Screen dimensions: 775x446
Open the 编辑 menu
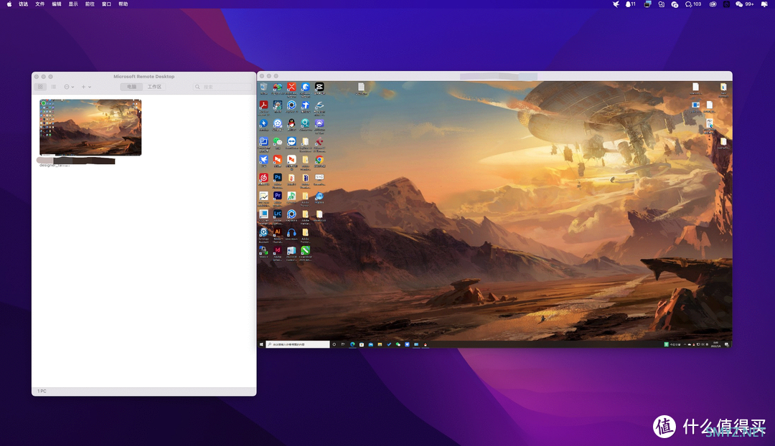[x=57, y=4]
